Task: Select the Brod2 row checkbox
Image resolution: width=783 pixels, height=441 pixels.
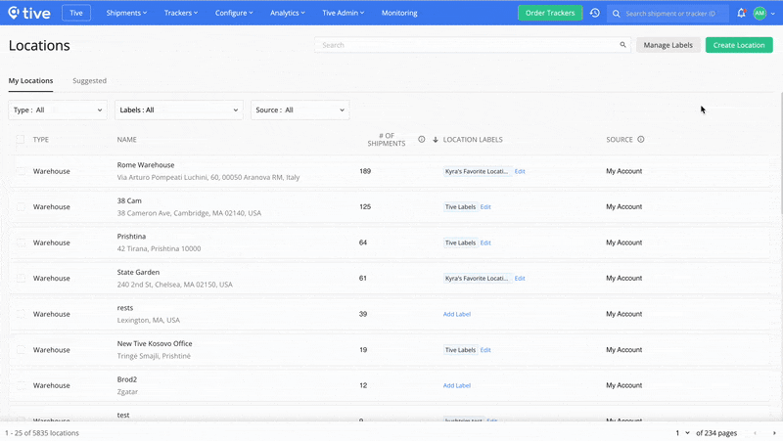Action: click(21, 385)
